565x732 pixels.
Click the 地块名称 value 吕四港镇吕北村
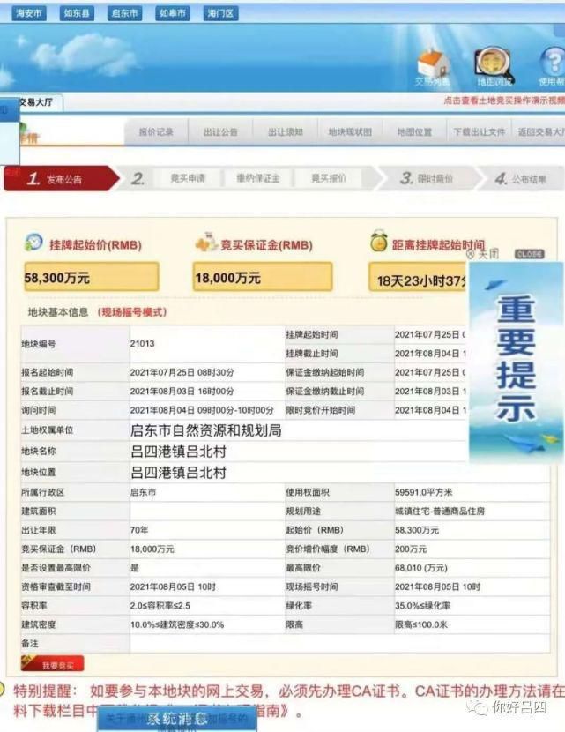178,452
